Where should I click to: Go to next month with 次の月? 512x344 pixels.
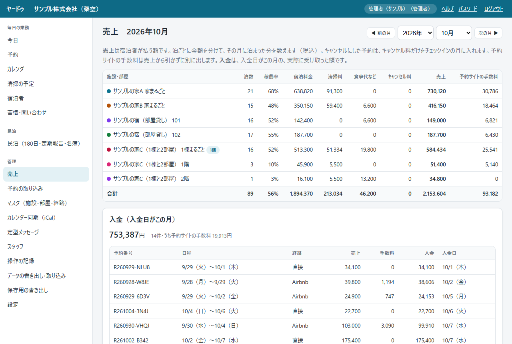point(488,33)
